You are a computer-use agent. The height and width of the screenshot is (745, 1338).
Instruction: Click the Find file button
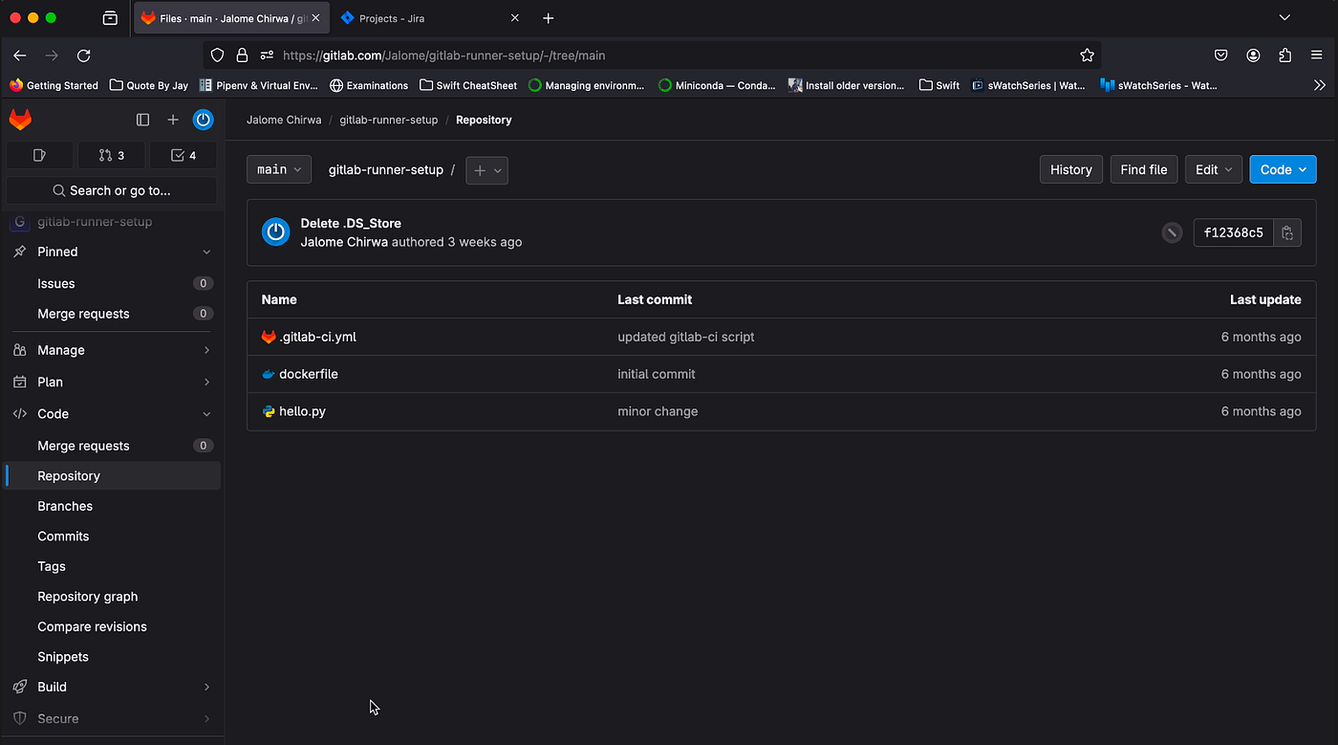coord(1144,169)
